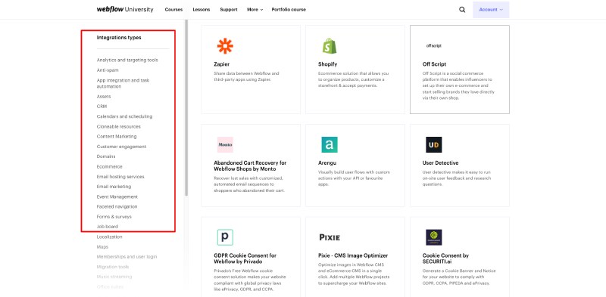Select Content Marketing category
The image size is (606, 297).
point(117,137)
